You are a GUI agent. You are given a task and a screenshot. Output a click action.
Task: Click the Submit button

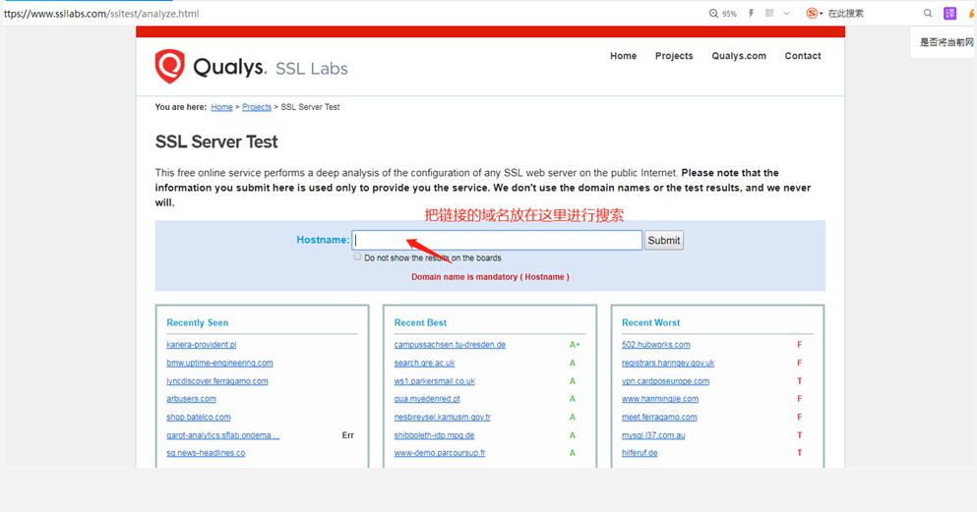point(663,240)
